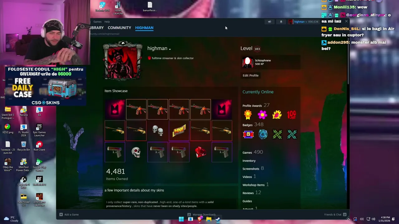Select MiniTool Power Data desktop icon
This screenshot has width=399, height=224.
click(x=23, y=165)
